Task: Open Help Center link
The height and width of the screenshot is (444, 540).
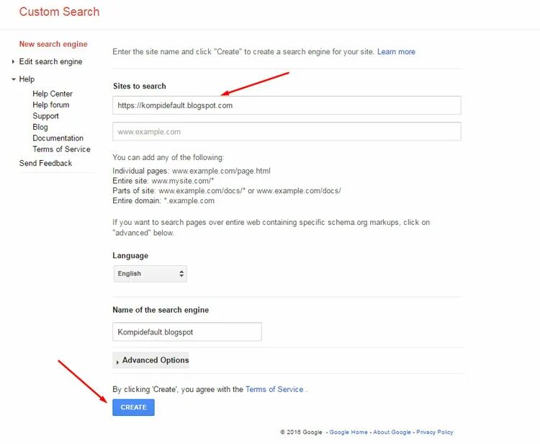Action: (x=53, y=94)
